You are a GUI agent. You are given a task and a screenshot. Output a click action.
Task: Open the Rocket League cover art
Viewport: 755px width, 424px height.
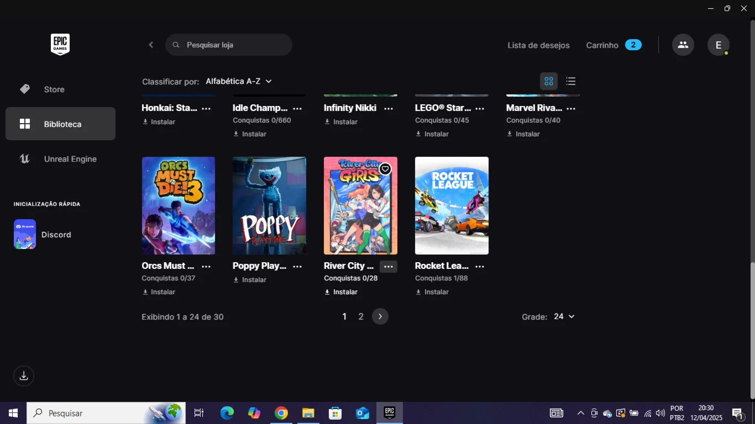tap(452, 205)
